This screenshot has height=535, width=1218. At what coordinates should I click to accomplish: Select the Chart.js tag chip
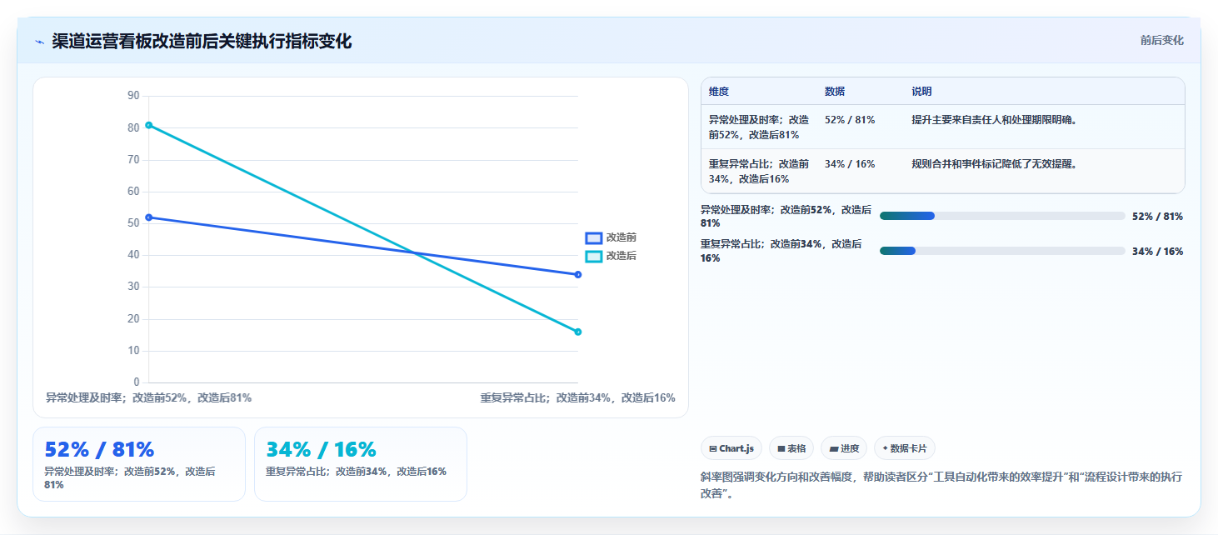click(731, 448)
